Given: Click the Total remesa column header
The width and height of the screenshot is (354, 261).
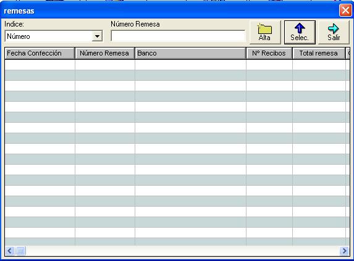Looking at the screenshot, I should (319, 54).
